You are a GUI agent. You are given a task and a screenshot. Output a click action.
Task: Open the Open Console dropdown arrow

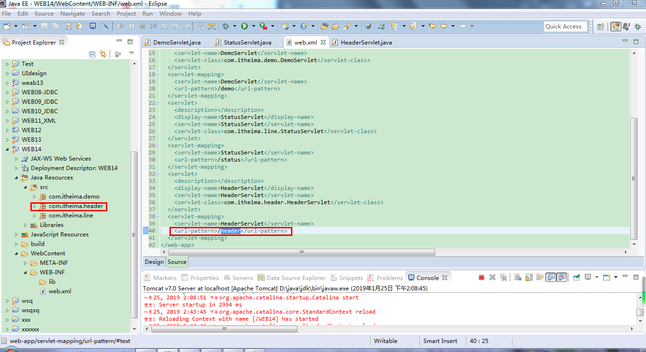[x=616, y=278]
